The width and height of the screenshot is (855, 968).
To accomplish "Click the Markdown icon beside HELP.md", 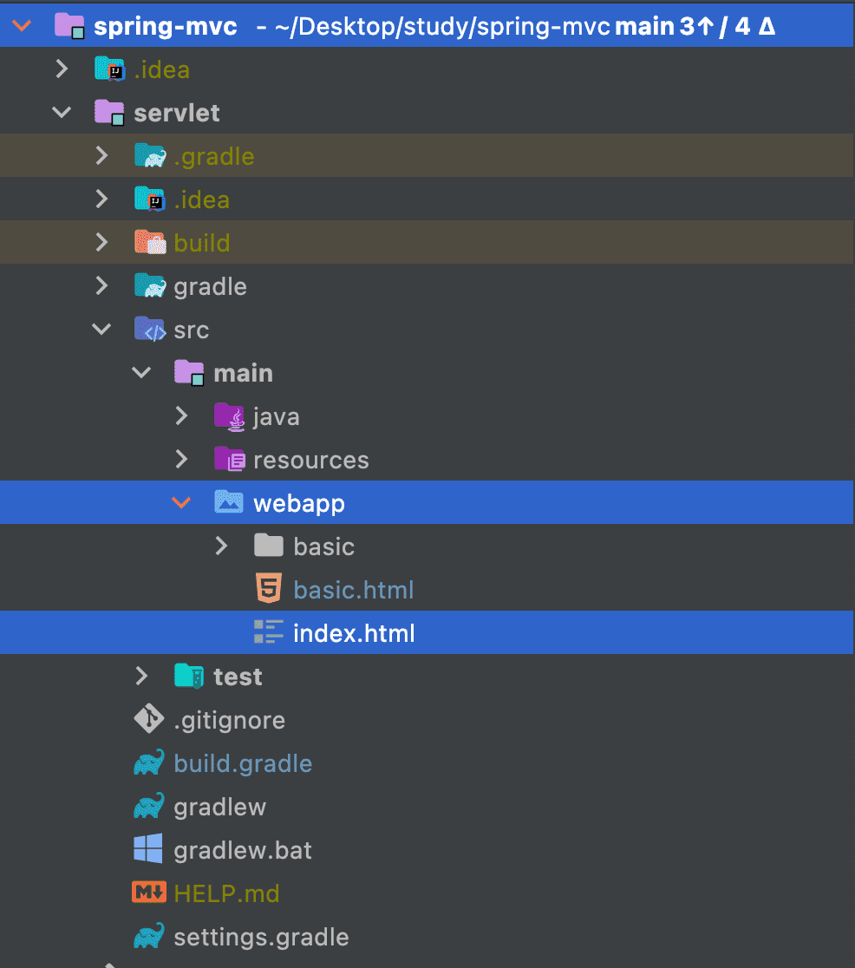I will point(149,893).
